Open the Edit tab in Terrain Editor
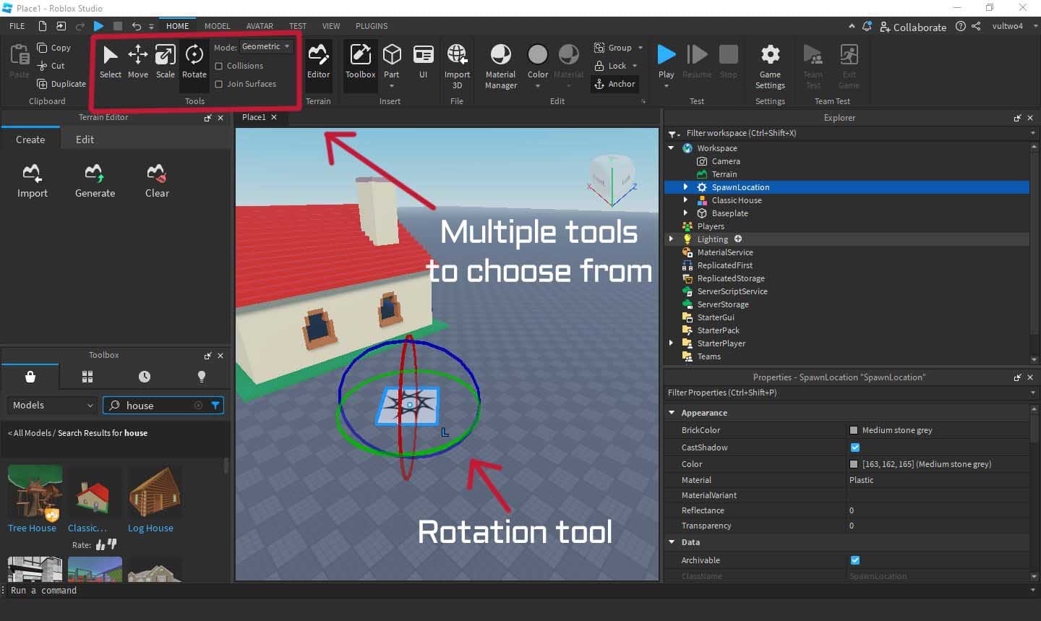This screenshot has height=621, width=1041. coord(85,140)
